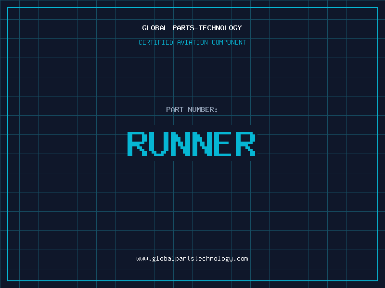The image size is (385, 288).
Task: Select the second N in RUNNER
Action: 202,144
